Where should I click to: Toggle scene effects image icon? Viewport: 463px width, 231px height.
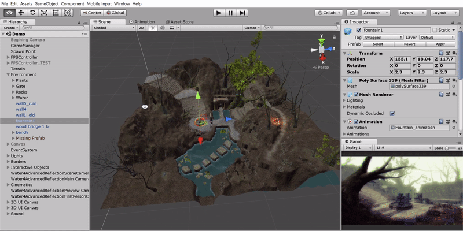coord(173,28)
